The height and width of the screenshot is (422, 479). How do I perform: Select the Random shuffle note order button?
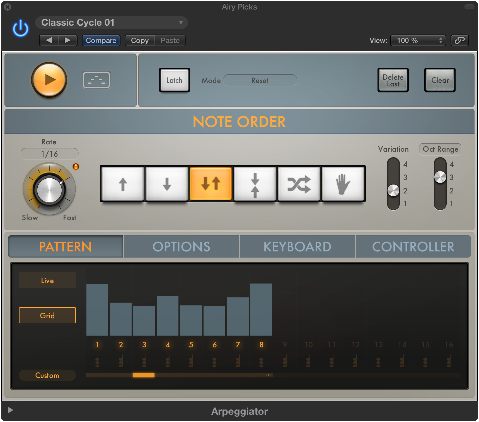(x=299, y=184)
